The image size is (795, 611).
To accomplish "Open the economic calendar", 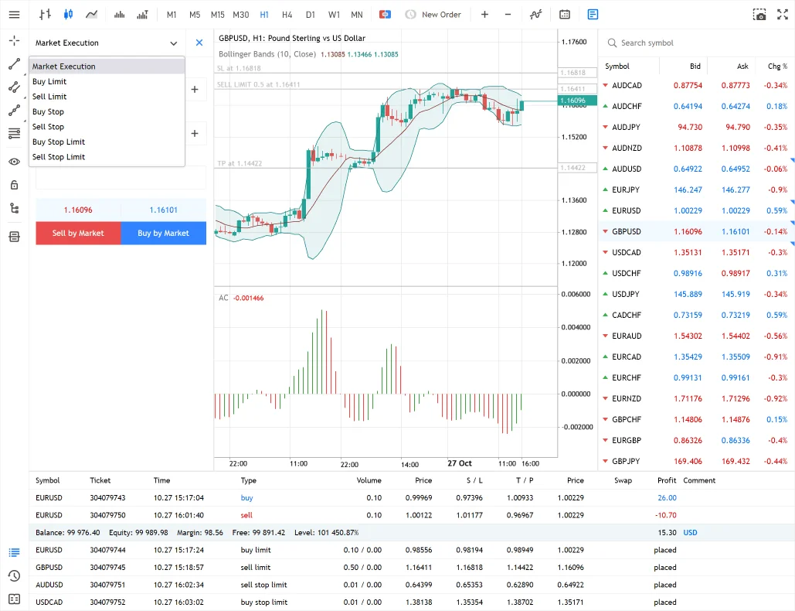I will tap(564, 14).
